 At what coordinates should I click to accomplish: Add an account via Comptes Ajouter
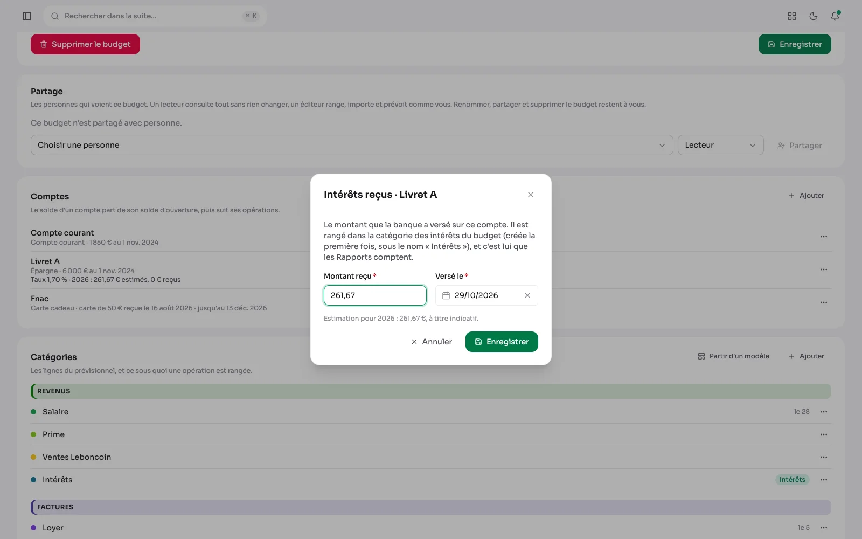(806, 196)
